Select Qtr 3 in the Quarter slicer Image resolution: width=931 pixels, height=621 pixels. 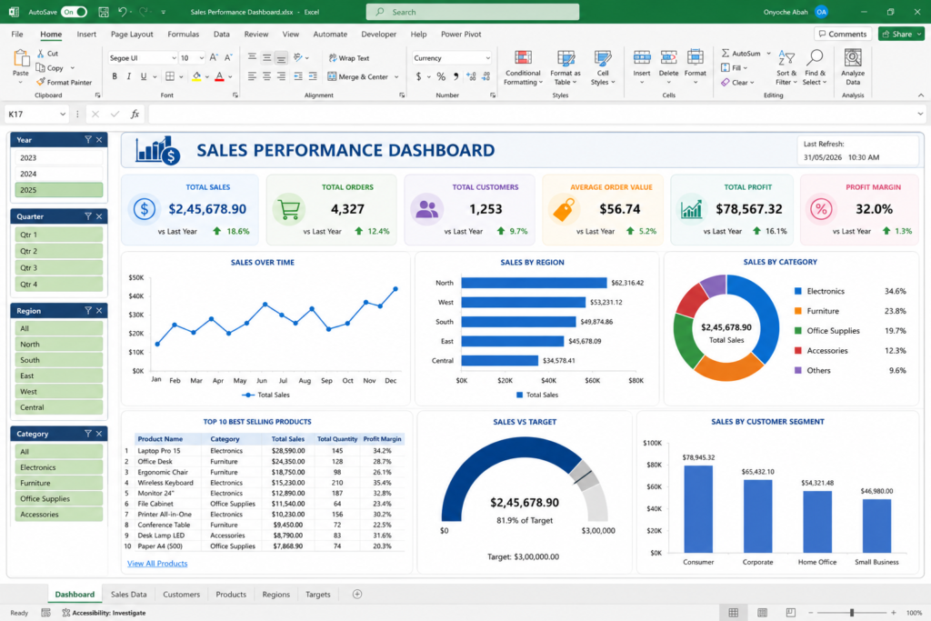coord(59,267)
